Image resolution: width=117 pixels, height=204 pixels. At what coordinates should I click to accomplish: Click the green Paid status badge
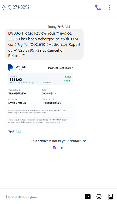(x=67, y=81)
